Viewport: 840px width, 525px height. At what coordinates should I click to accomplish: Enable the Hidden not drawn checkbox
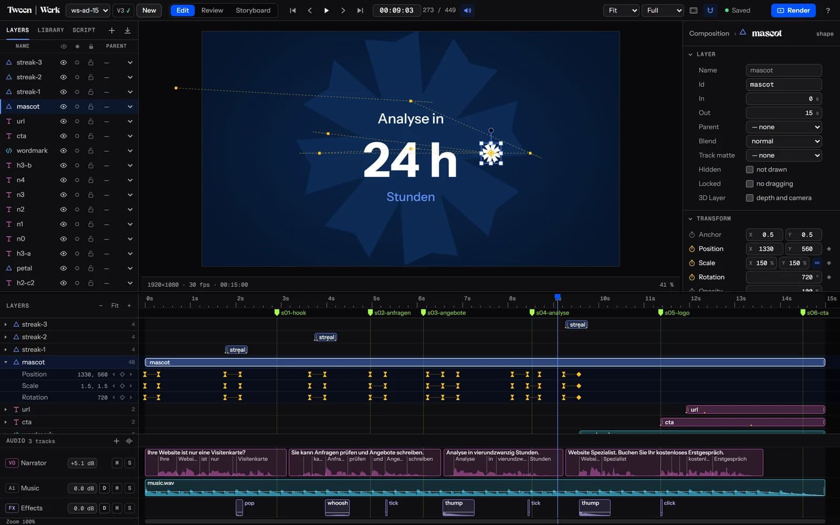click(750, 170)
